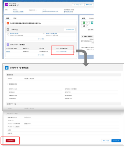Switch to the 詳細 tab
Image resolution: width=125 pixels, height=147 pixels.
coord(15,18)
